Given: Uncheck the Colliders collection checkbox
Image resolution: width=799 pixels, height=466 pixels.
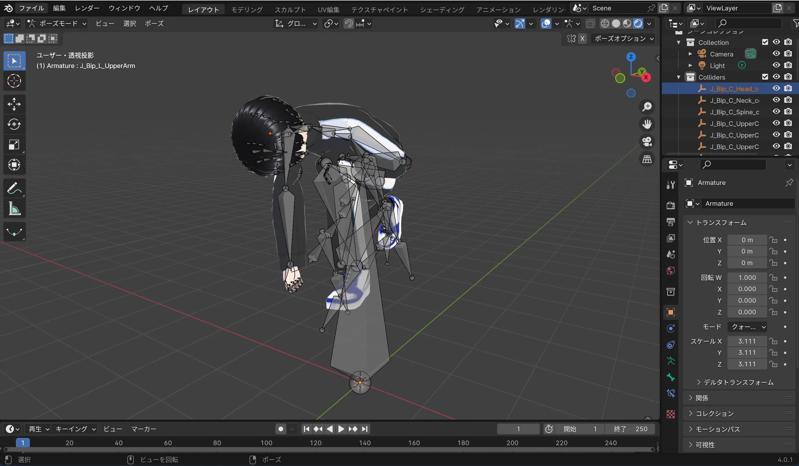Looking at the screenshot, I should pos(765,77).
